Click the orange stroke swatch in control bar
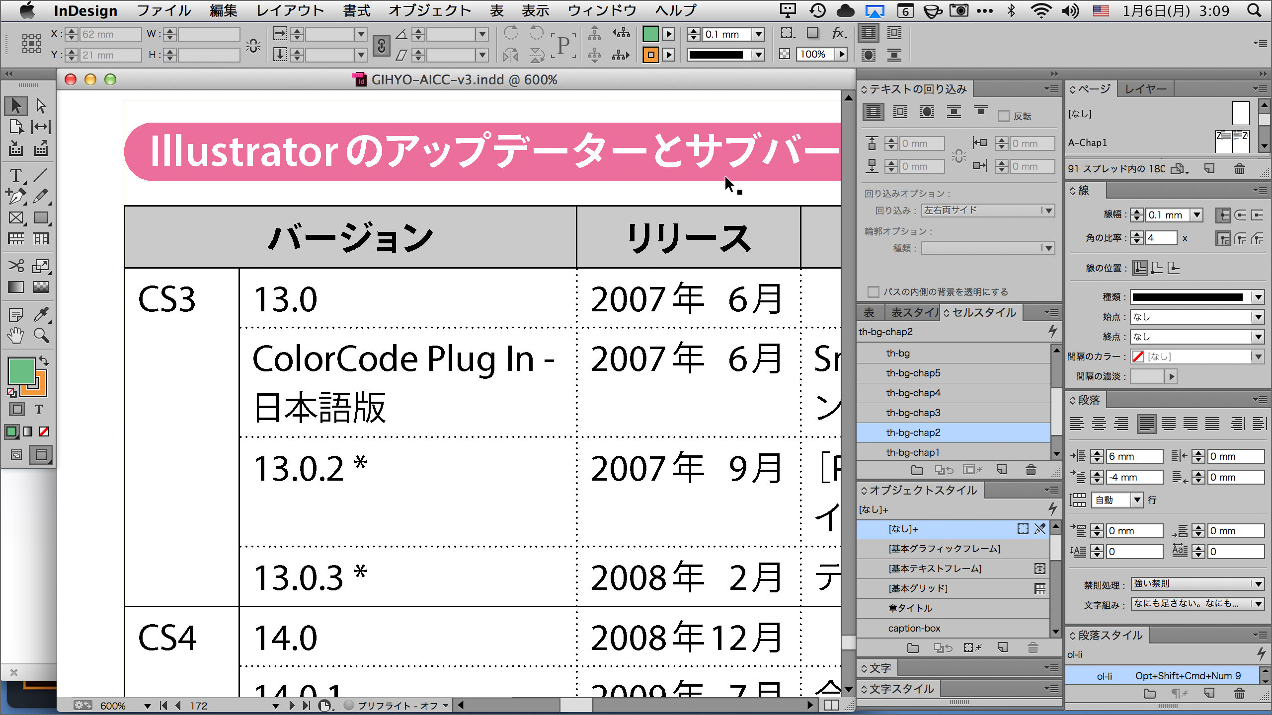 click(x=650, y=54)
